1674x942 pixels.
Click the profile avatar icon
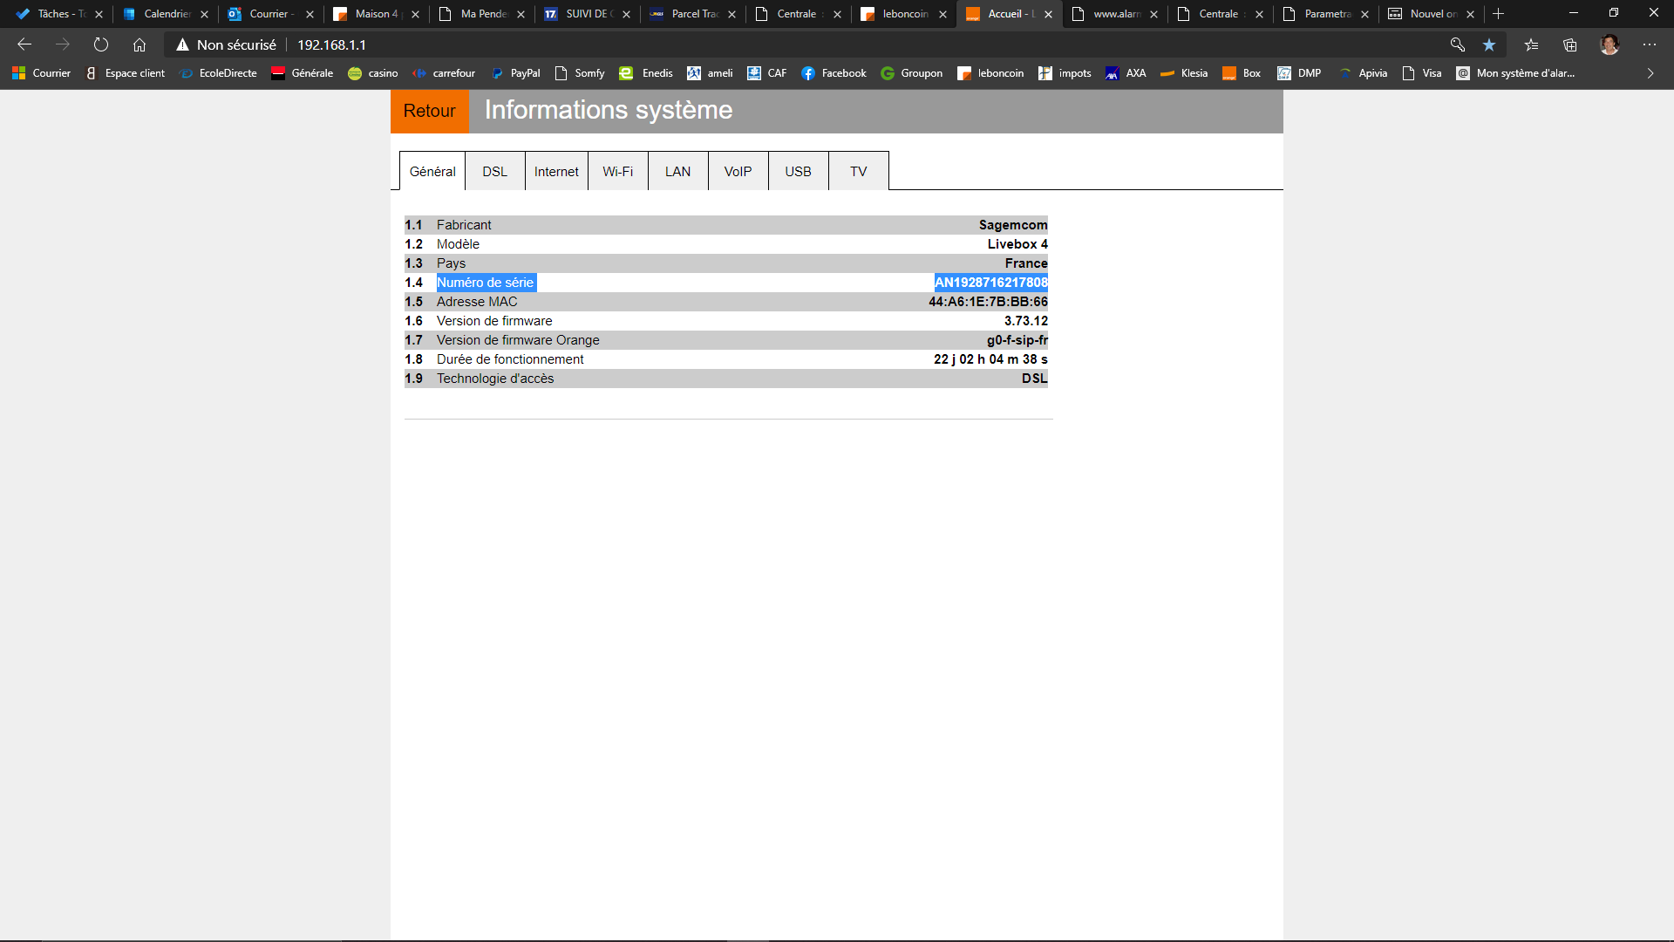tap(1609, 44)
